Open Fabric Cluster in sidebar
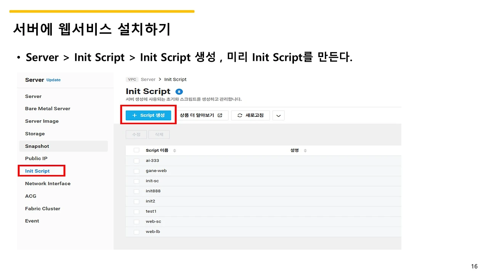The height and width of the screenshot is (274, 488). tap(43, 209)
